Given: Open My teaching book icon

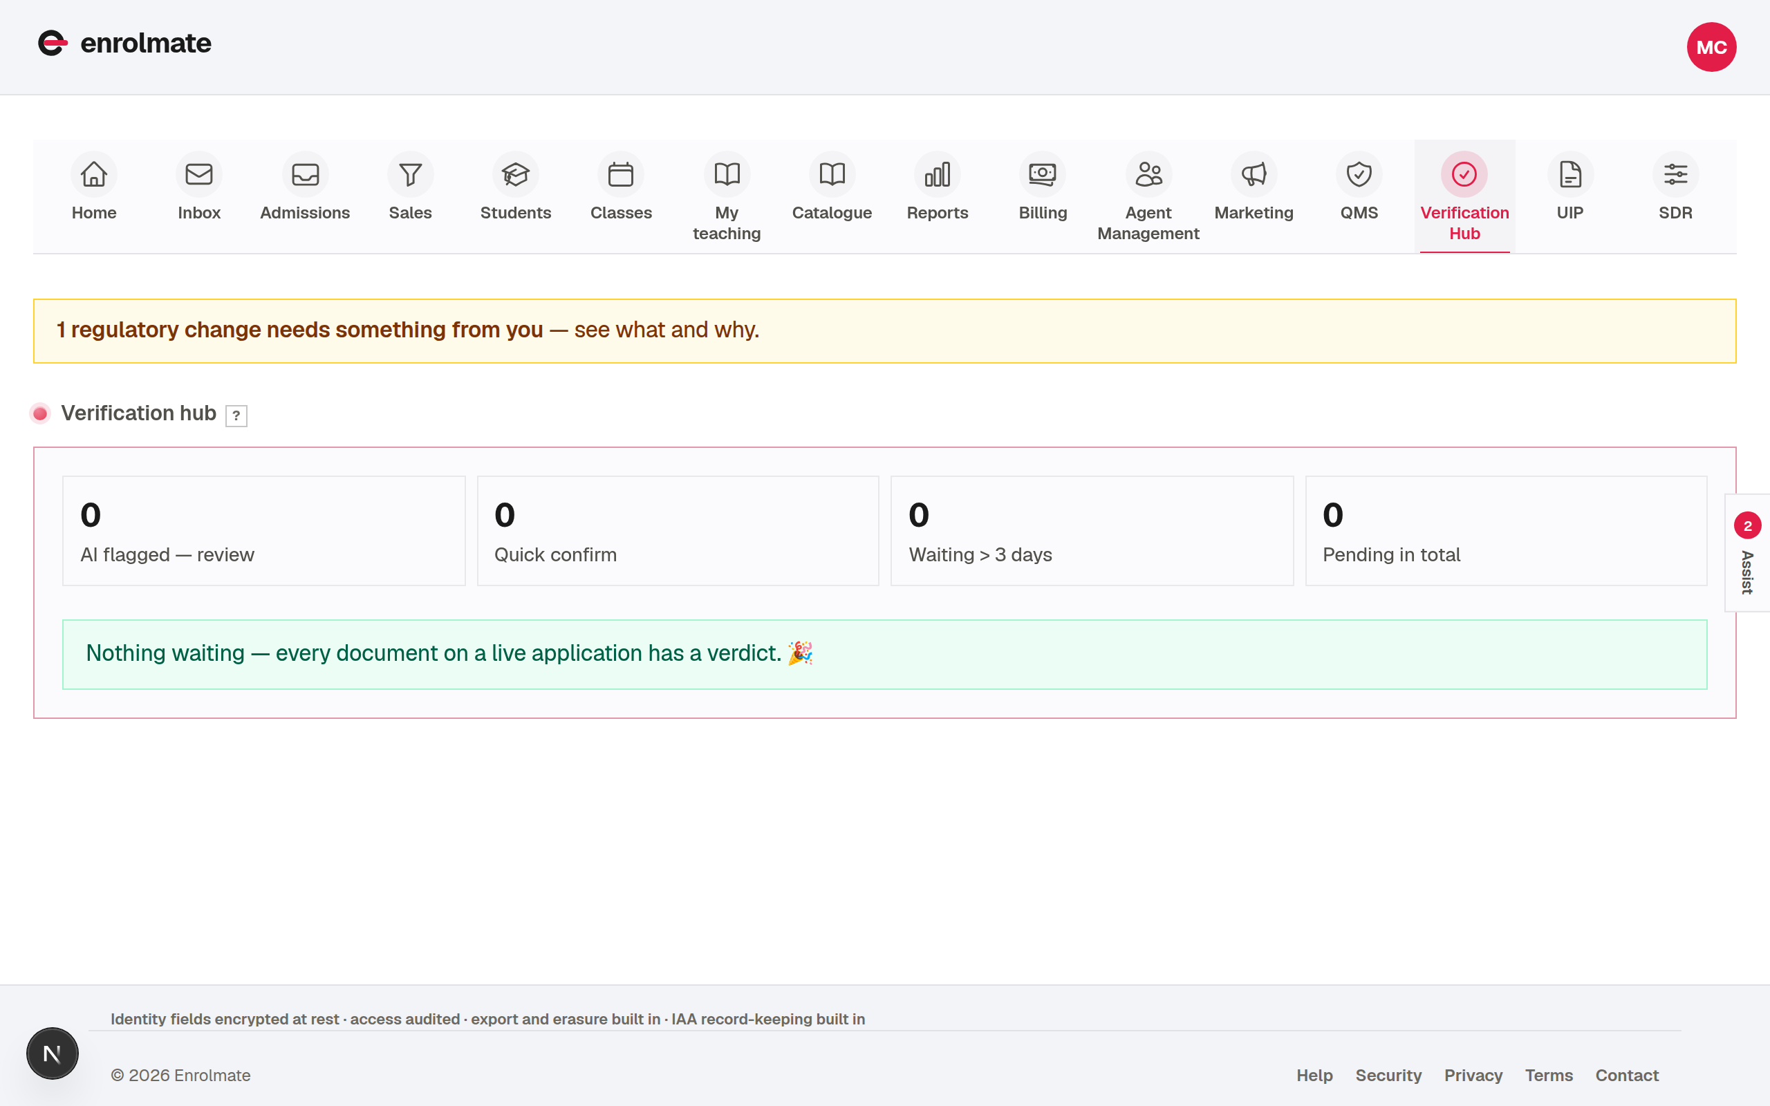Looking at the screenshot, I should [727, 174].
